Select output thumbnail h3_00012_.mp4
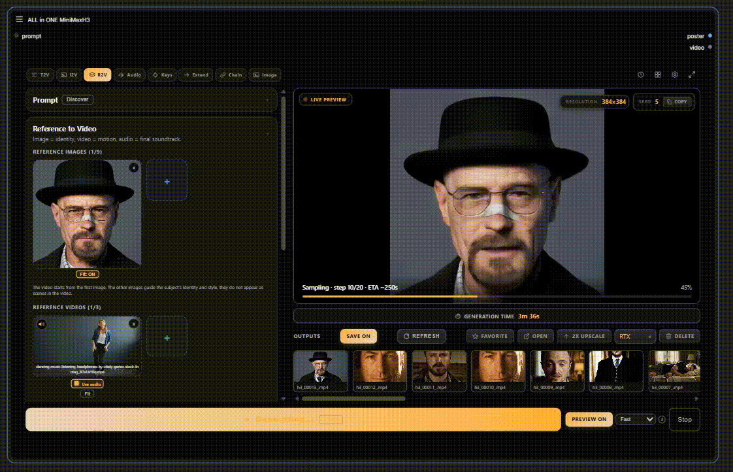Viewport: 733px width, 472px height. point(380,371)
